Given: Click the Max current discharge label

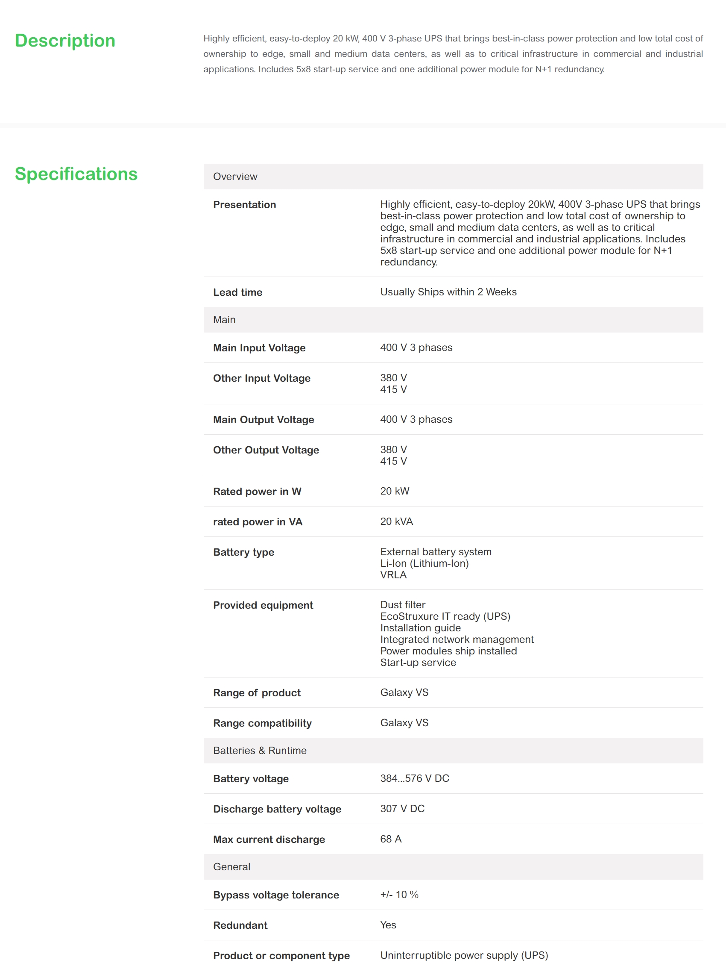Looking at the screenshot, I should (269, 839).
